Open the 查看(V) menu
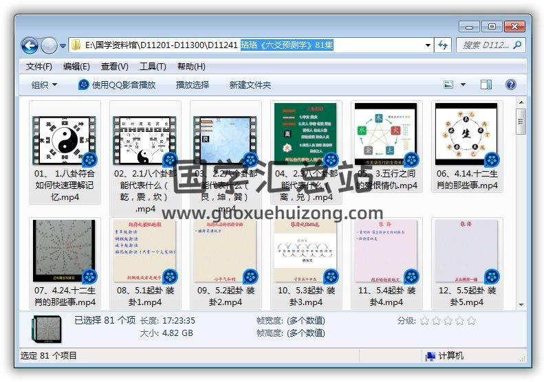The width and height of the screenshot is (546, 382). [115, 67]
